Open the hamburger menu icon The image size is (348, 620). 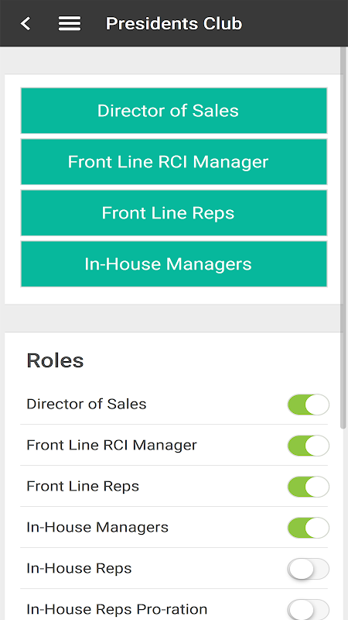click(70, 24)
